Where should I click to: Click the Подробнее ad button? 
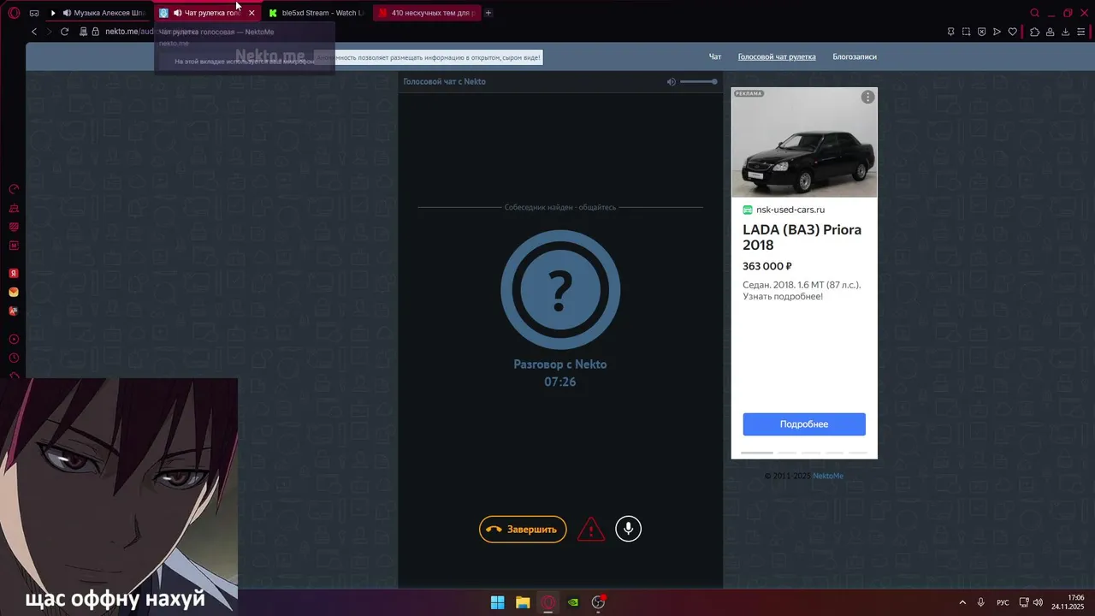point(804,424)
